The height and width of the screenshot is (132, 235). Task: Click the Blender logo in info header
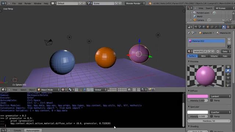(150, 3)
